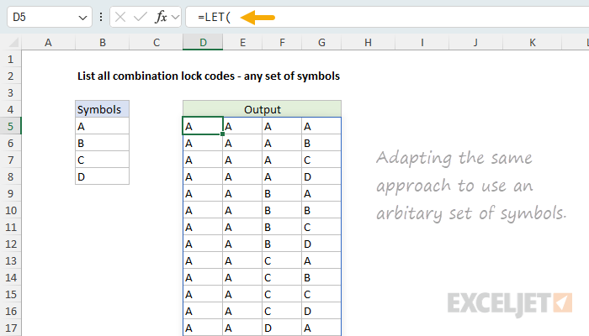Select row 2 header

coord(10,76)
